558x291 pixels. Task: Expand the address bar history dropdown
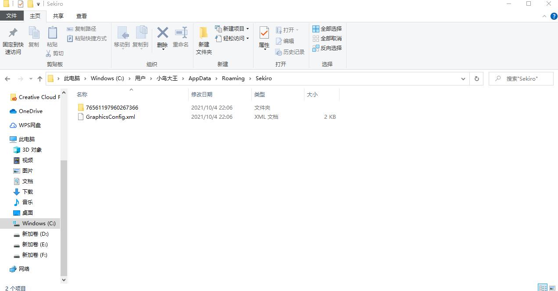click(463, 79)
